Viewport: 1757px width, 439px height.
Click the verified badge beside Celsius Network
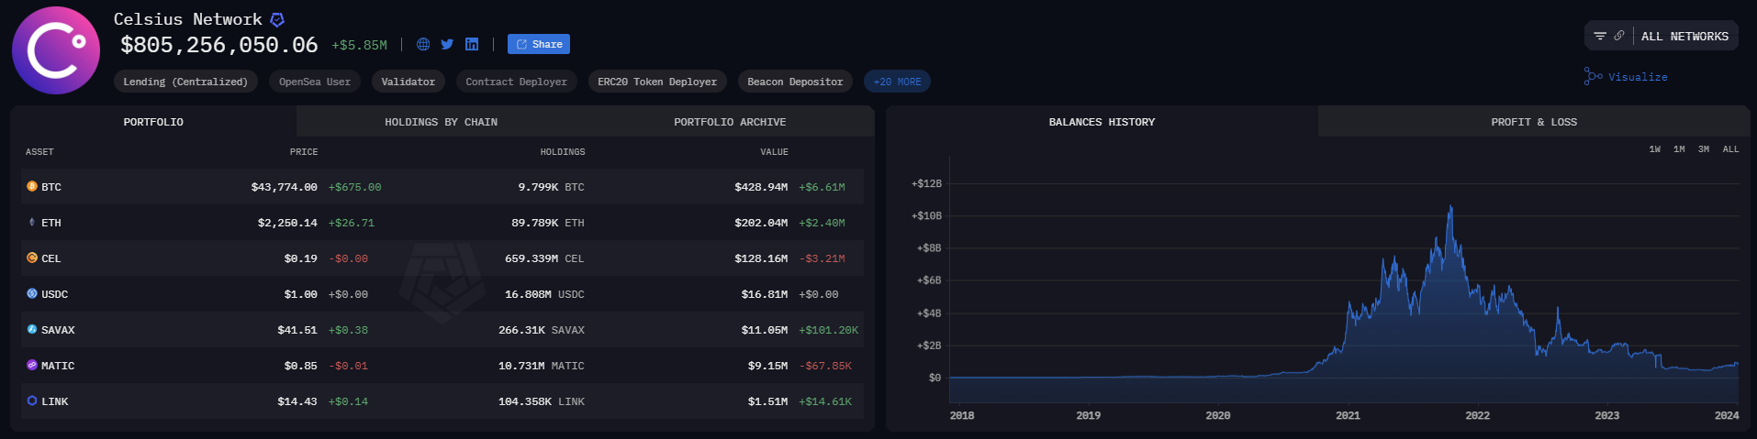click(277, 19)
